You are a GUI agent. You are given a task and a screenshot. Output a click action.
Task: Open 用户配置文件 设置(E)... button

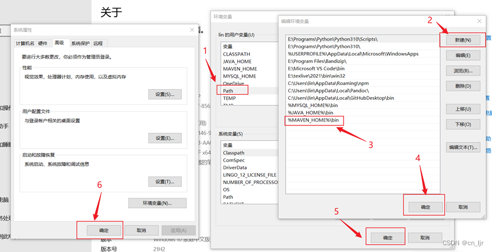point(165,138)
